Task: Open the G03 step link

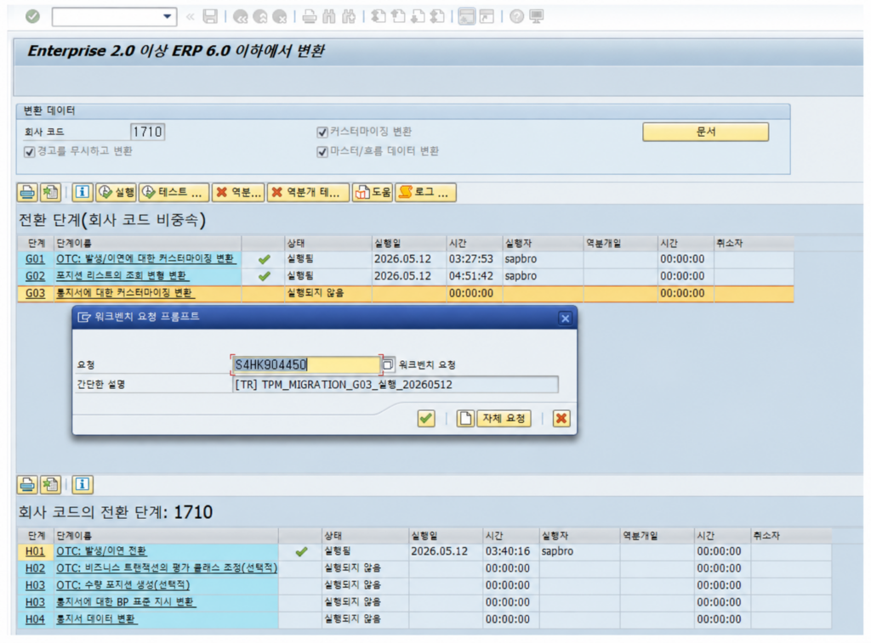Action: pyautogui.click(x=35, y=293)
